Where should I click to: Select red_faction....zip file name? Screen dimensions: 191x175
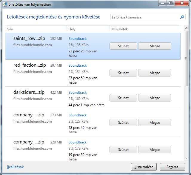(x=30, y=65)
